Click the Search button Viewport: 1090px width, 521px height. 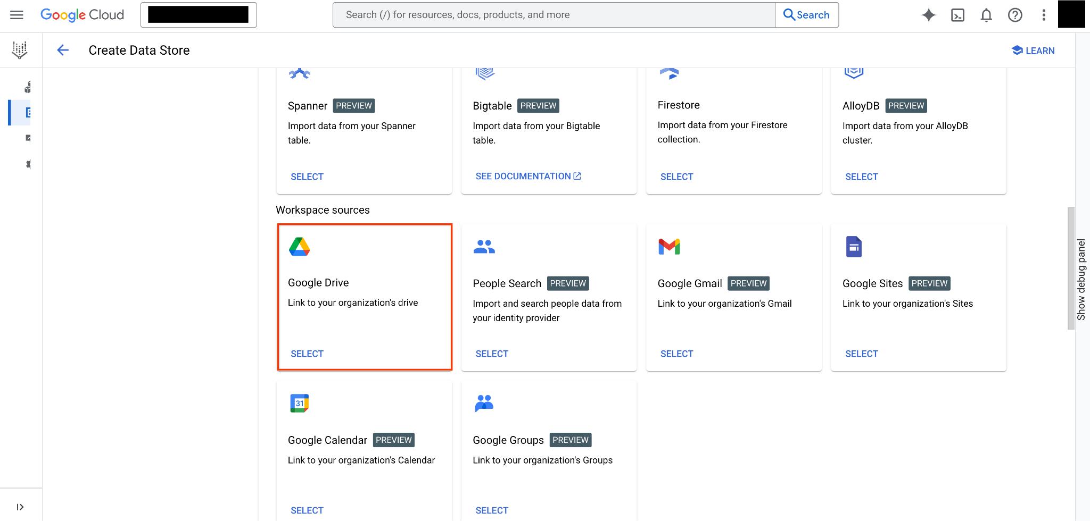807,15
